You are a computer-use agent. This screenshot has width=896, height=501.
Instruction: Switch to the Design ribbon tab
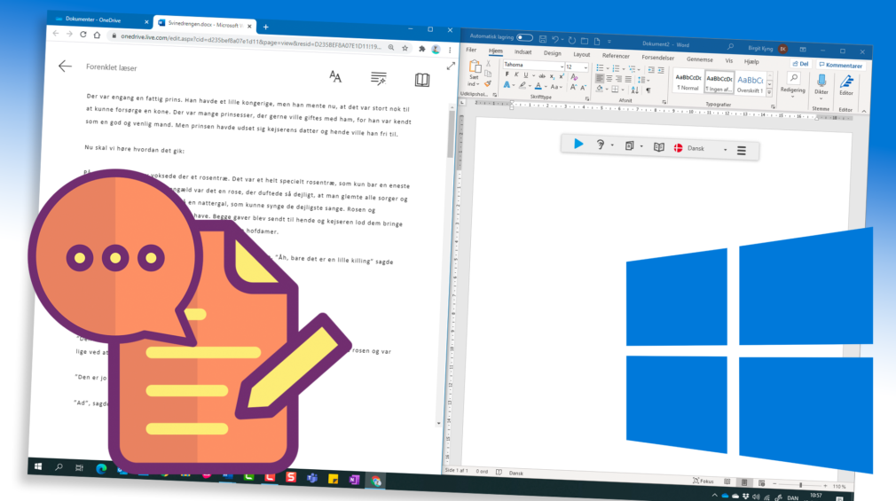(552, 53)
